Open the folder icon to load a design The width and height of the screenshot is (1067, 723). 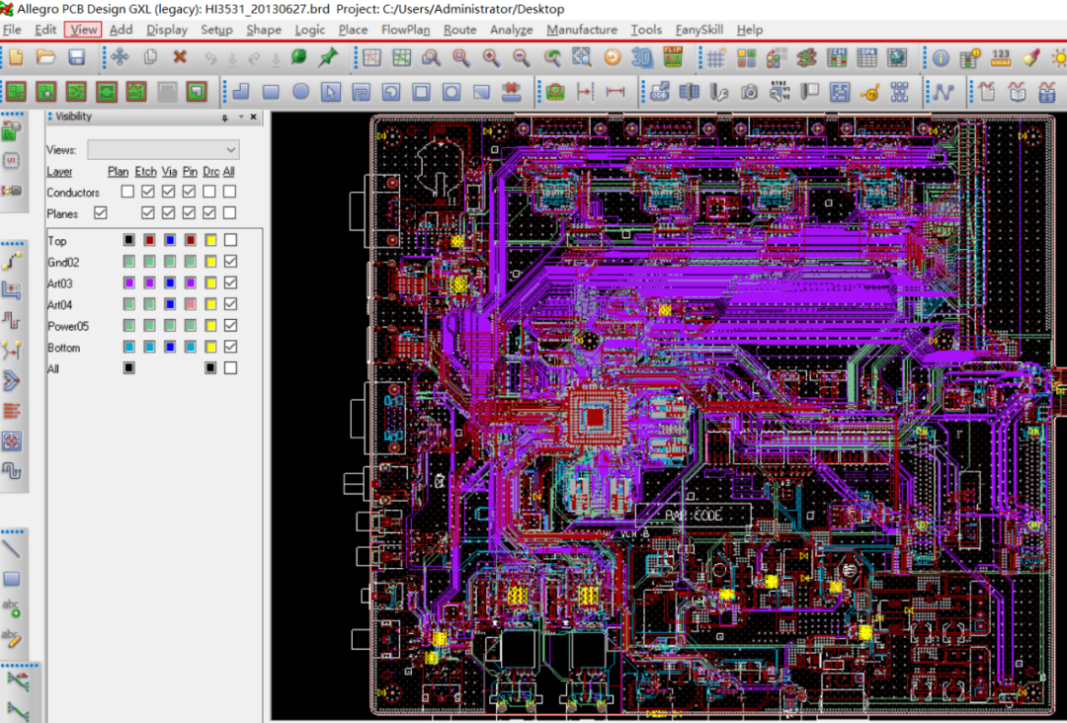click(x=45, y=57)
